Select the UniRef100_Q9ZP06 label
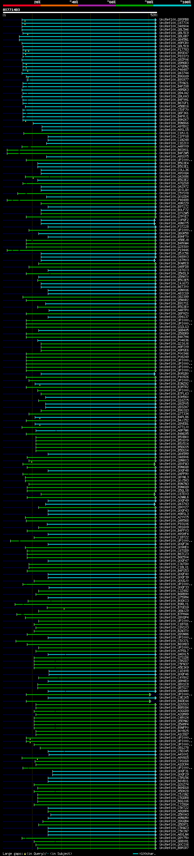This screenshot has width=194, height=856. tap(174, 60)
